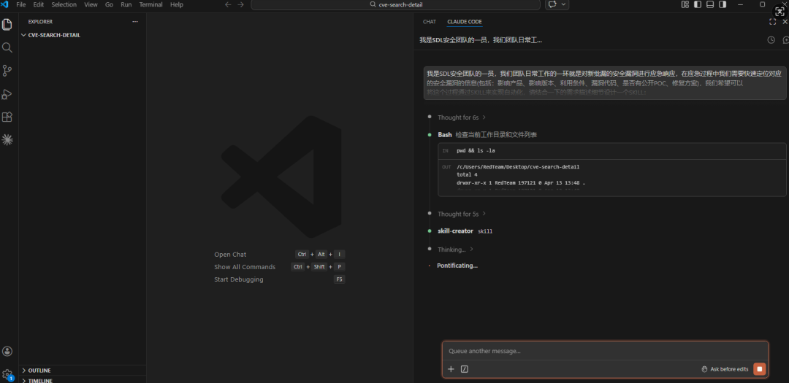789x383 pixels.
Task: Stop generation with the orange stop button
Action: pyautogui.click(x=759, y=369)
